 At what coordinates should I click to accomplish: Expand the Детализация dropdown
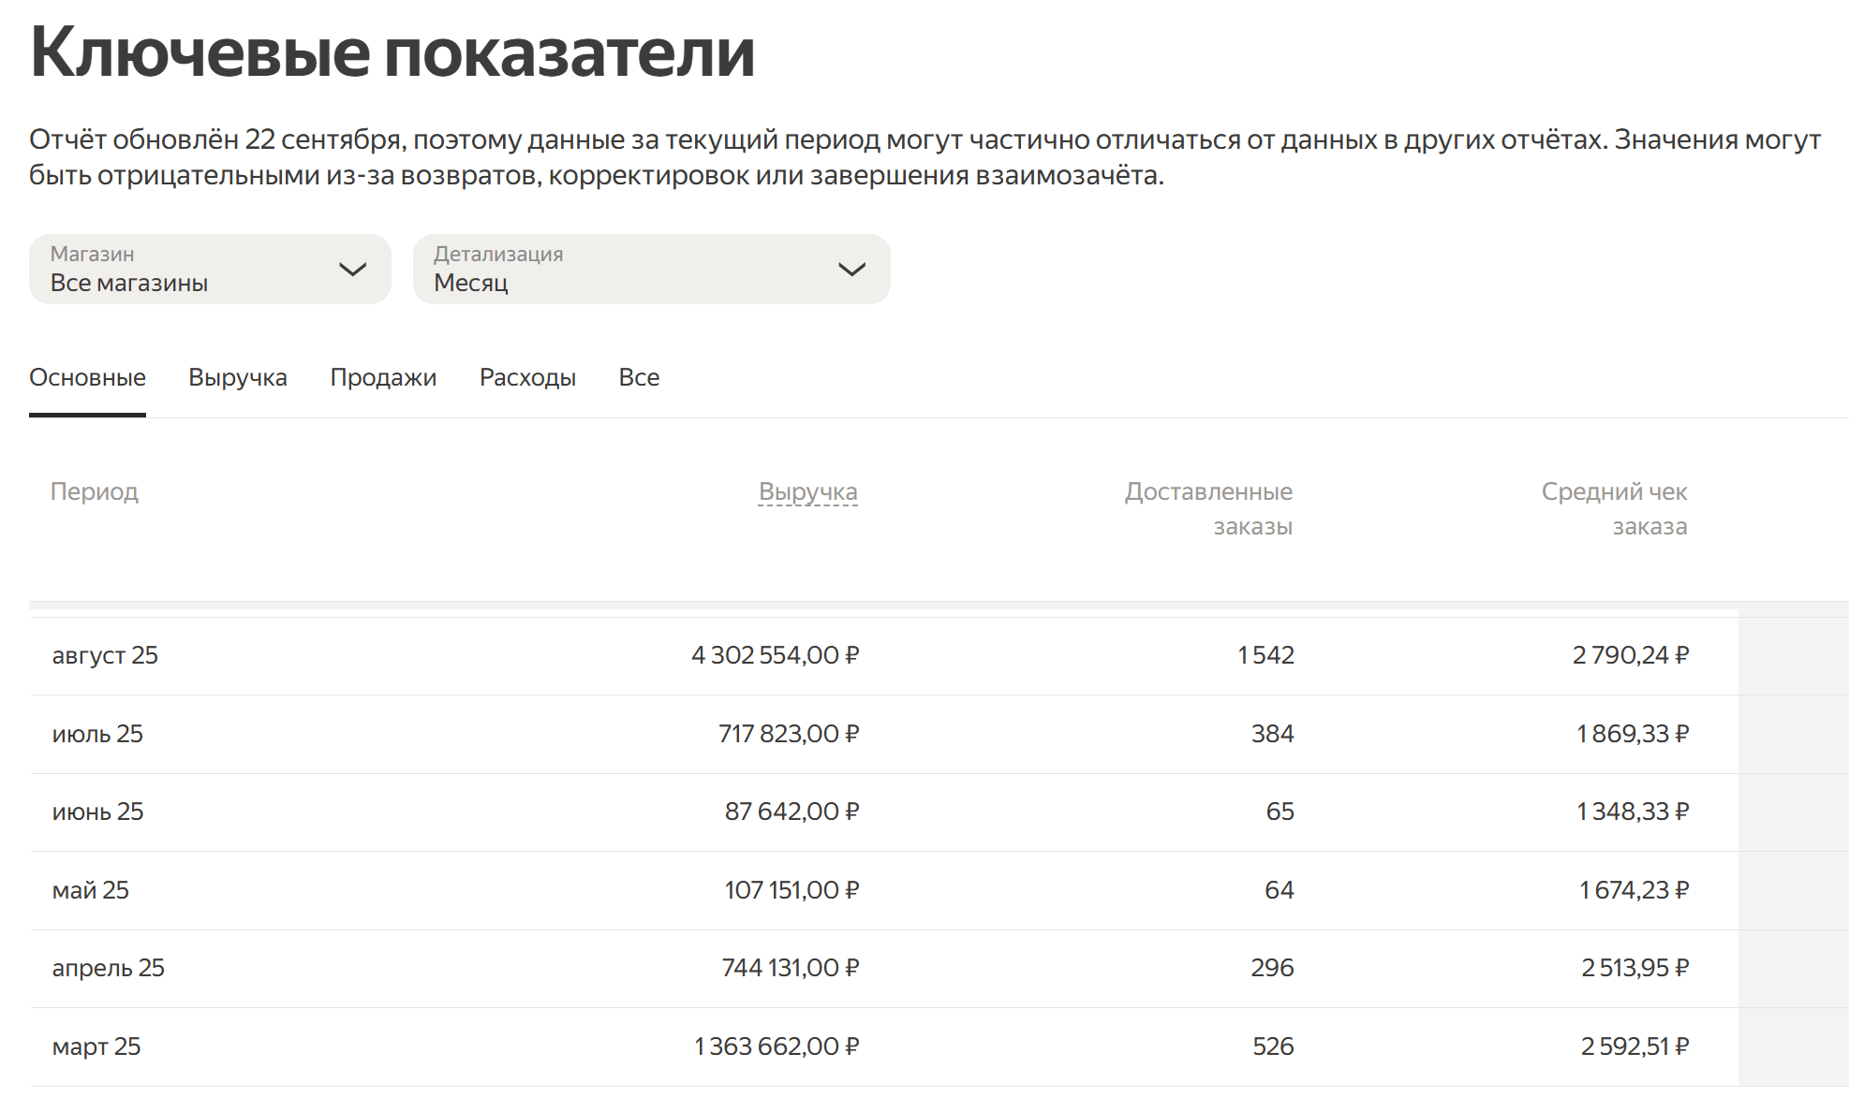click(x=650, y=269)
